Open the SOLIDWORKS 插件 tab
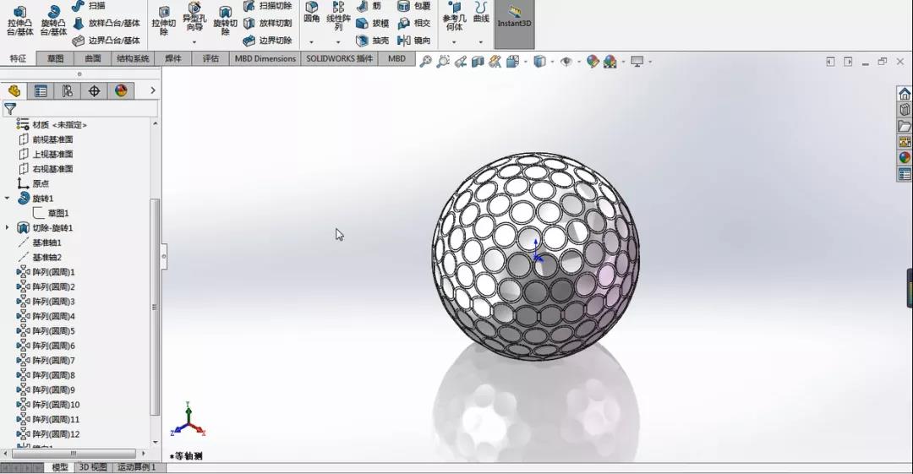The width and height of the screenshot is (913, 474). 339,58
